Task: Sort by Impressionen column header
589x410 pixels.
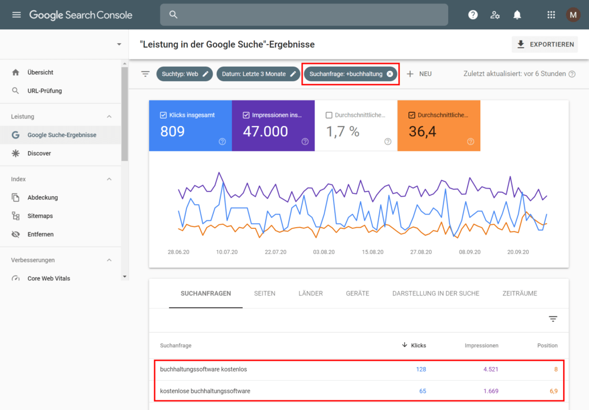Action: [x=481, y=346]
